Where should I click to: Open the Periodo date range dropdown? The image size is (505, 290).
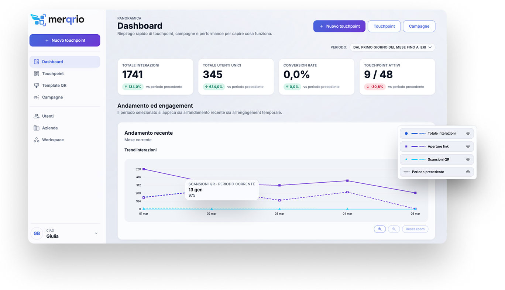click(x=392, y=47)
